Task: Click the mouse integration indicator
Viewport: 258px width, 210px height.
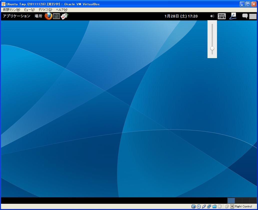Action: (227, 207)
